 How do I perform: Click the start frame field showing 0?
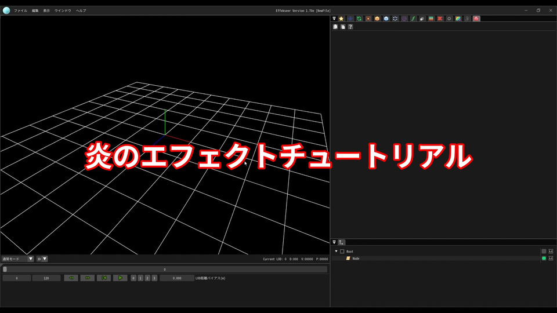click(17, 278)
